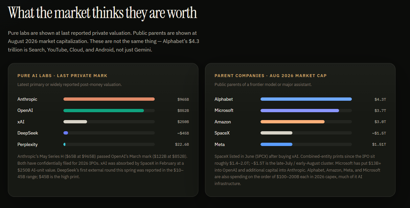Image resolution: width=410 pixels, height=208 pixels.
Task: Click the Microsoft purple market cap bar
Action: 300,111
